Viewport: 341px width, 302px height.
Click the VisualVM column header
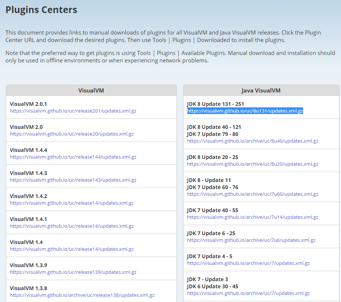(91, 90)
